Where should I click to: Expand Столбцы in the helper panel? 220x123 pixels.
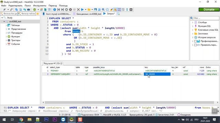(192, 22)
